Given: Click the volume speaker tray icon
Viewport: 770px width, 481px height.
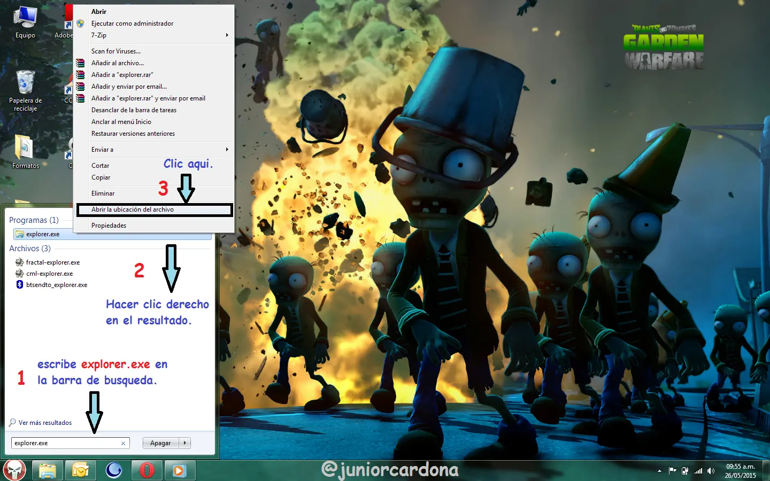Looking at the screenshot, I should click(x=711, y=471).
